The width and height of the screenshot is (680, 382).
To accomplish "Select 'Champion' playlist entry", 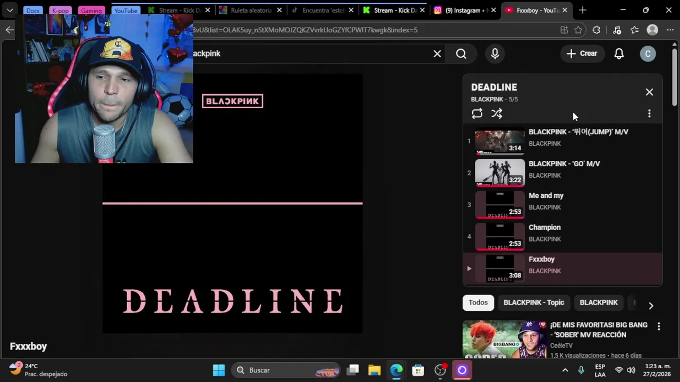I will 563,237.
